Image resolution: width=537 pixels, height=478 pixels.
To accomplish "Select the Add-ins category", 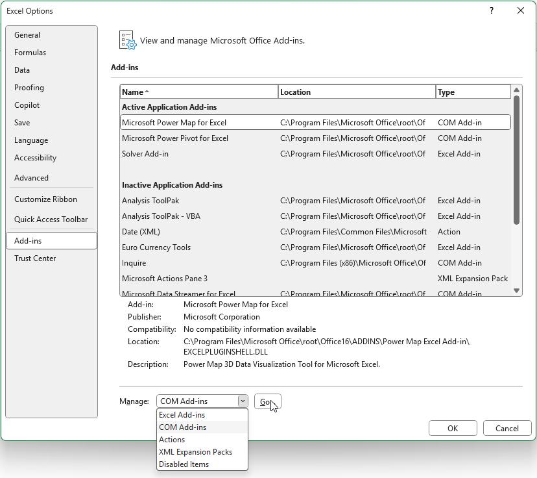I will pyautogui.click(x=51, y=241).
